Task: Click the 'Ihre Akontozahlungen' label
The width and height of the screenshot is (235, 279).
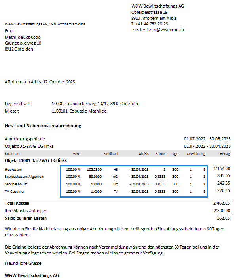Action: 26,211
